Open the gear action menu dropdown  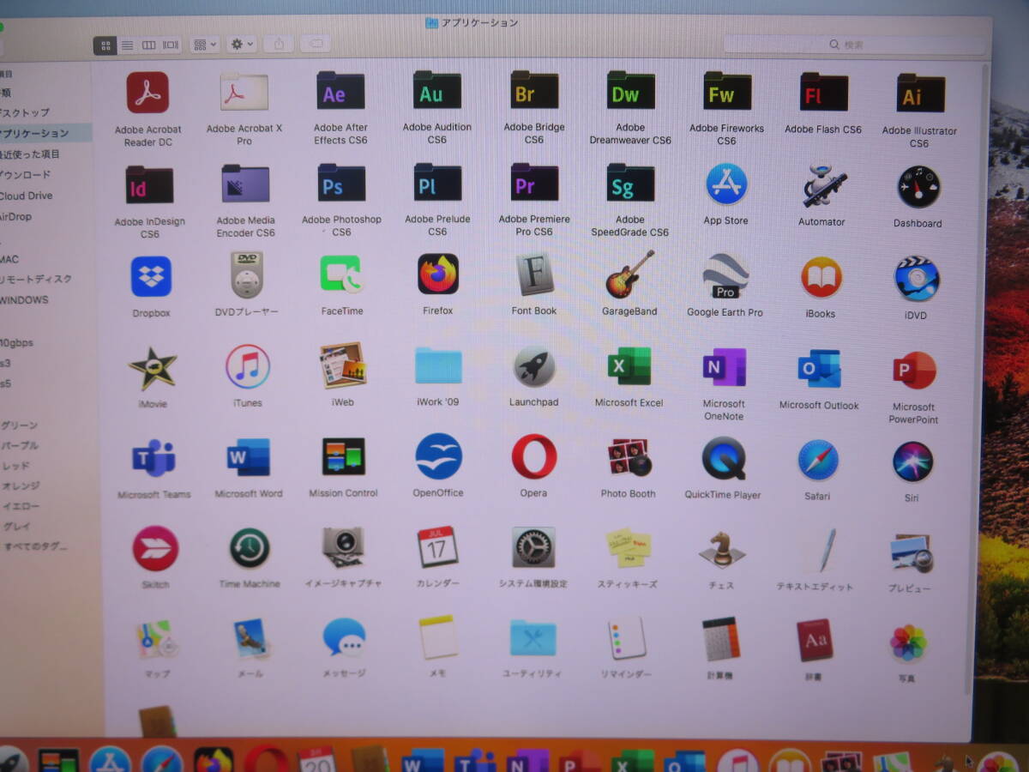click(x=241, y=45)
